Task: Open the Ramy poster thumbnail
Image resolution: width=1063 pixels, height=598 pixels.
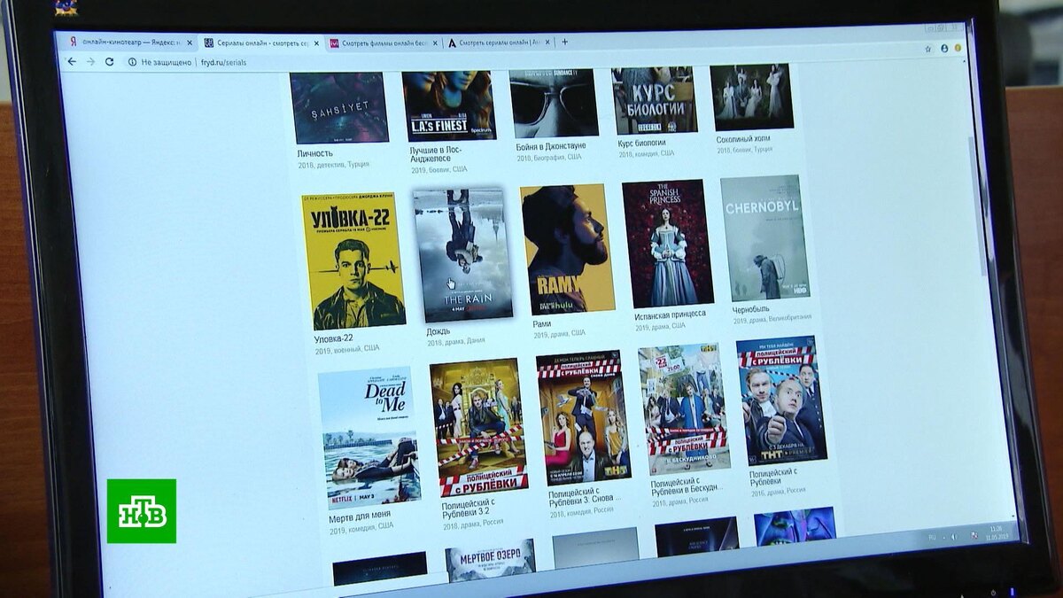Action: pos(568,249)
